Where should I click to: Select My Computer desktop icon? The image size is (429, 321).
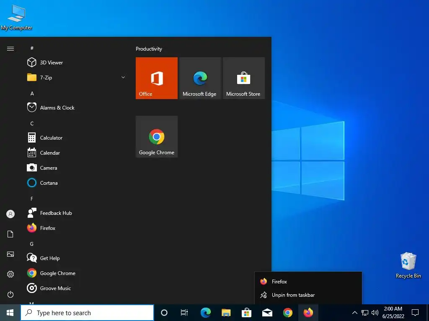pyautogui.click(x=16, y=18)
